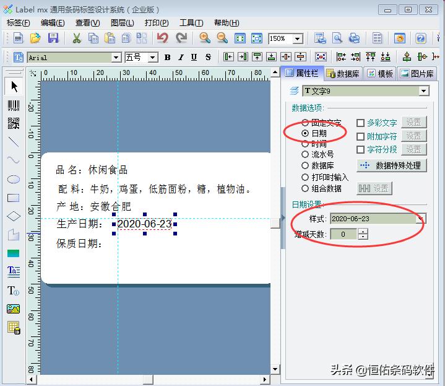Screen dimensions: 445x386
Task: Select the 固定文字 radio option
Action: pos(305,123)
